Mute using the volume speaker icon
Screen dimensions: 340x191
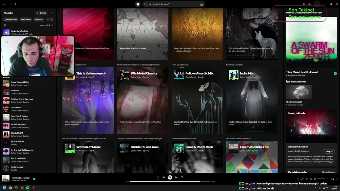coord(315,179)
